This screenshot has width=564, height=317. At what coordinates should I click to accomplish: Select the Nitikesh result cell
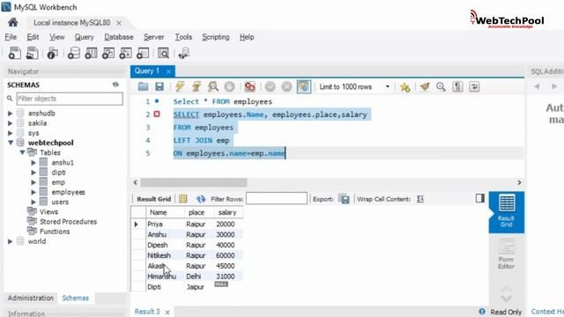click(x=159, y=255)
